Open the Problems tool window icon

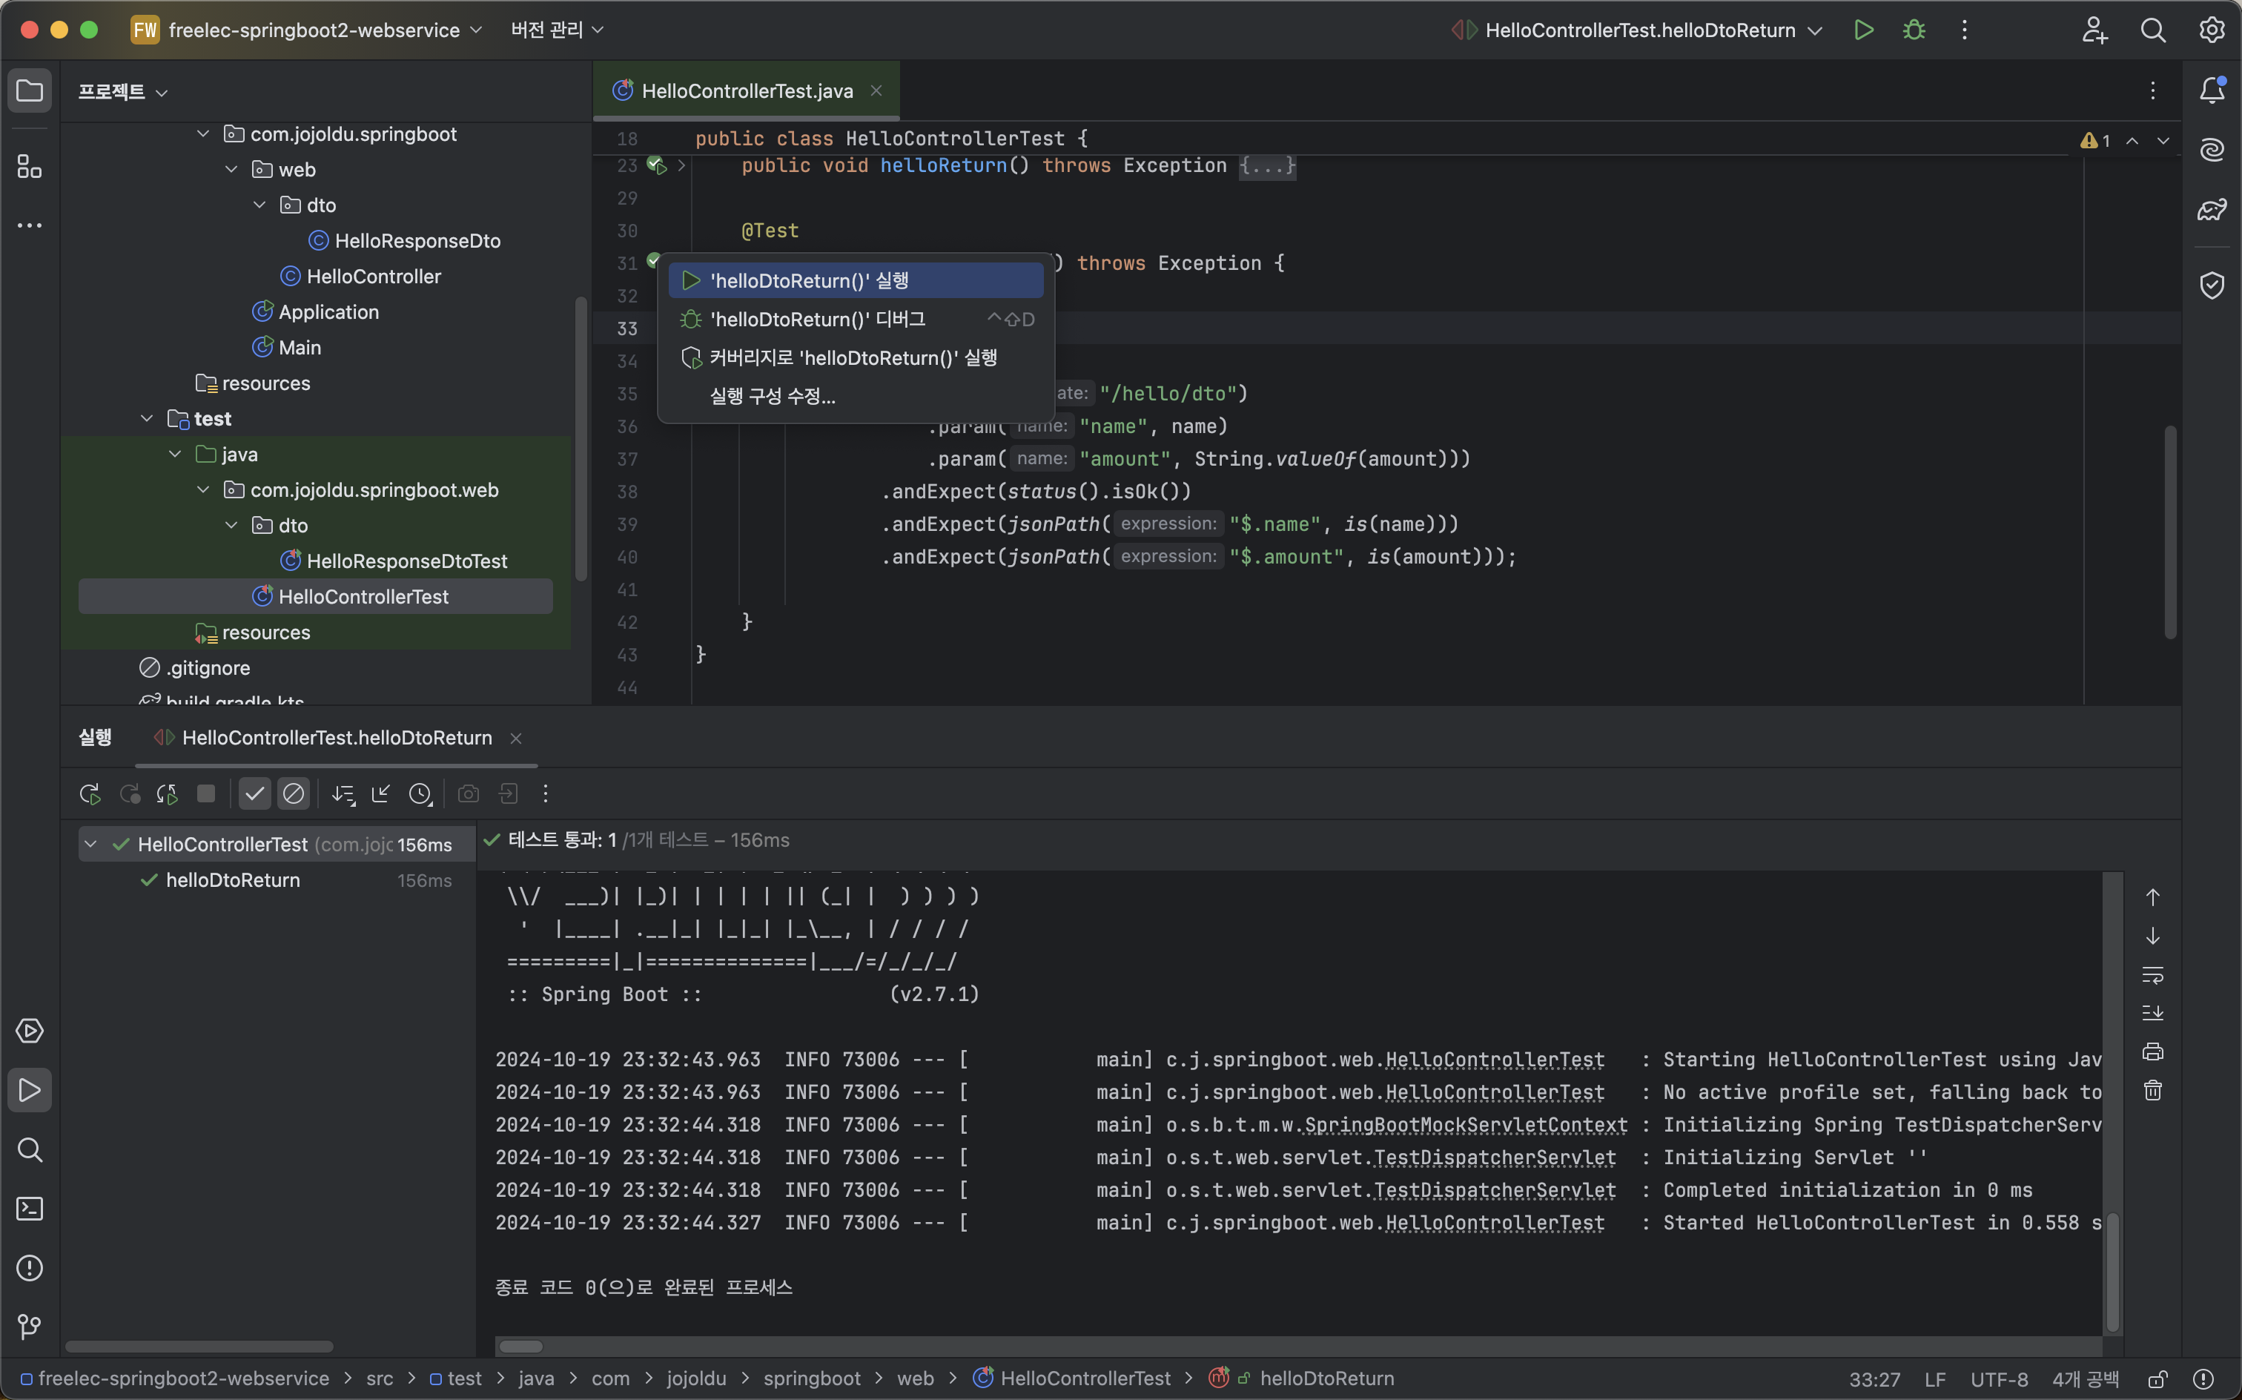(30, 1267)
